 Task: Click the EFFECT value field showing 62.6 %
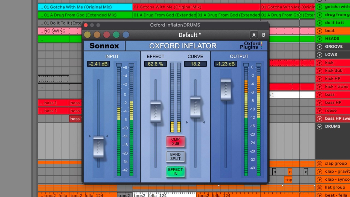155,64
